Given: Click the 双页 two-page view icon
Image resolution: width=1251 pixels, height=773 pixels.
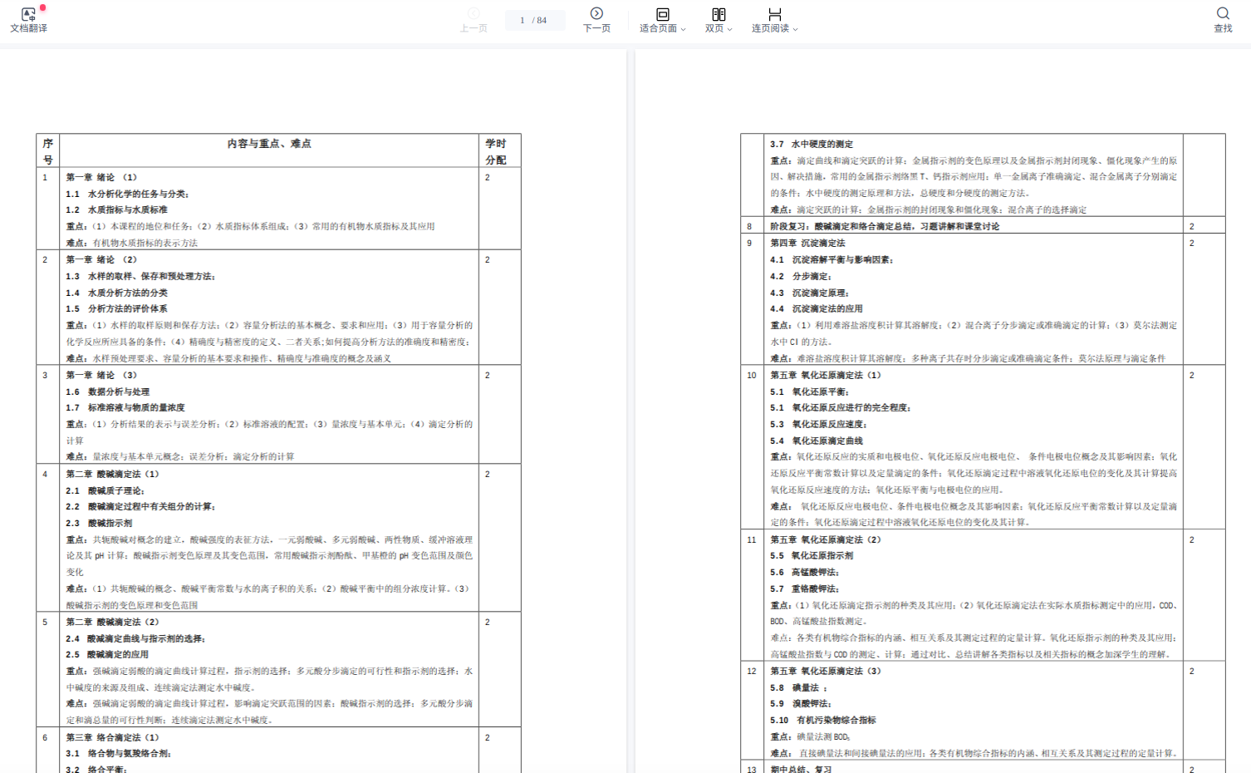Looking at the screenshot, I should pos(719,14).
